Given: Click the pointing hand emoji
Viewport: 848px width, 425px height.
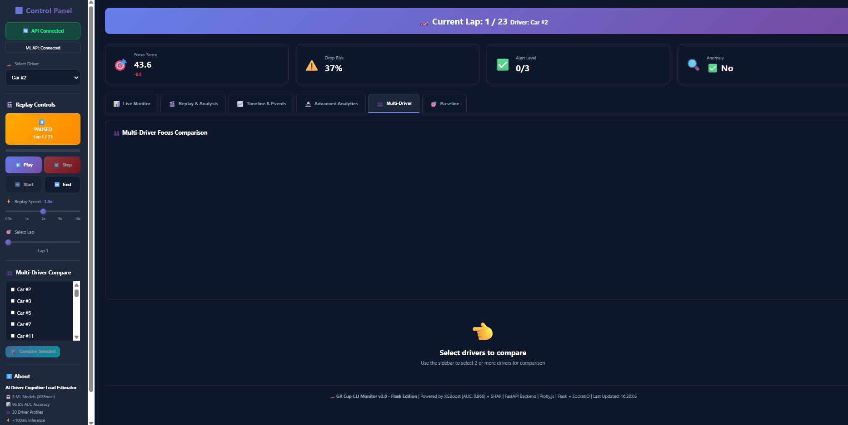Looking at the screenshot, I should (483, 332).
